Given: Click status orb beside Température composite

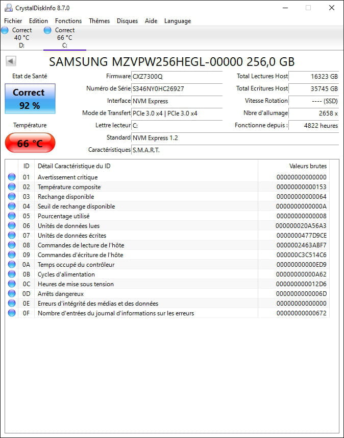Looking at the screenshot, I should pyautogui.click(x=12, y=187).
